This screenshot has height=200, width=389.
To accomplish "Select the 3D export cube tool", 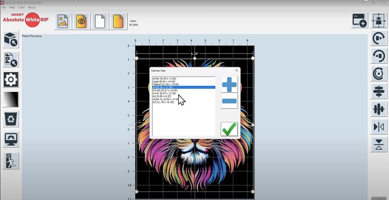I will (11, 39).
